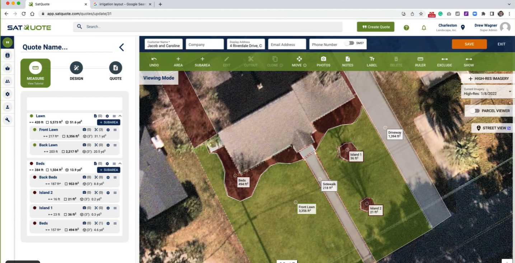Switch to the Quote step
Image resolution: width=515 pixels, height=263 pixels.
coord(116,71)
